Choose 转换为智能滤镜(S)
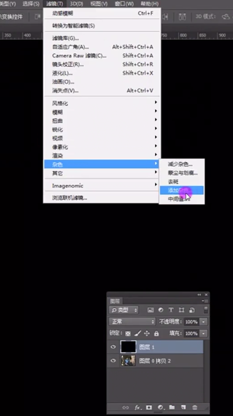The image size is (233, 416). [x=102, y=26]
